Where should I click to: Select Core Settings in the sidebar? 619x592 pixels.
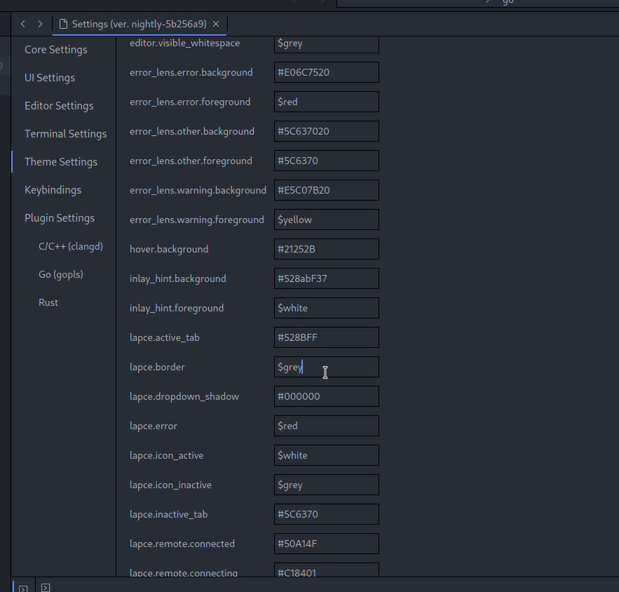pyautogui.click(x=55, y=49)
